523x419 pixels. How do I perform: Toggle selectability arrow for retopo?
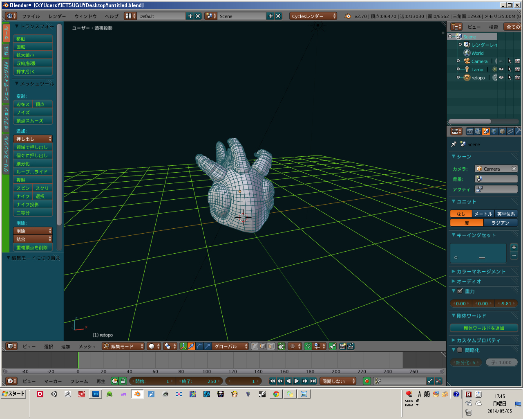coord(510,77)
